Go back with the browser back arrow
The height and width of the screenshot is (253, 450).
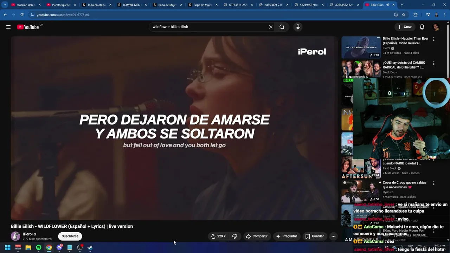(x=5, y=15)
